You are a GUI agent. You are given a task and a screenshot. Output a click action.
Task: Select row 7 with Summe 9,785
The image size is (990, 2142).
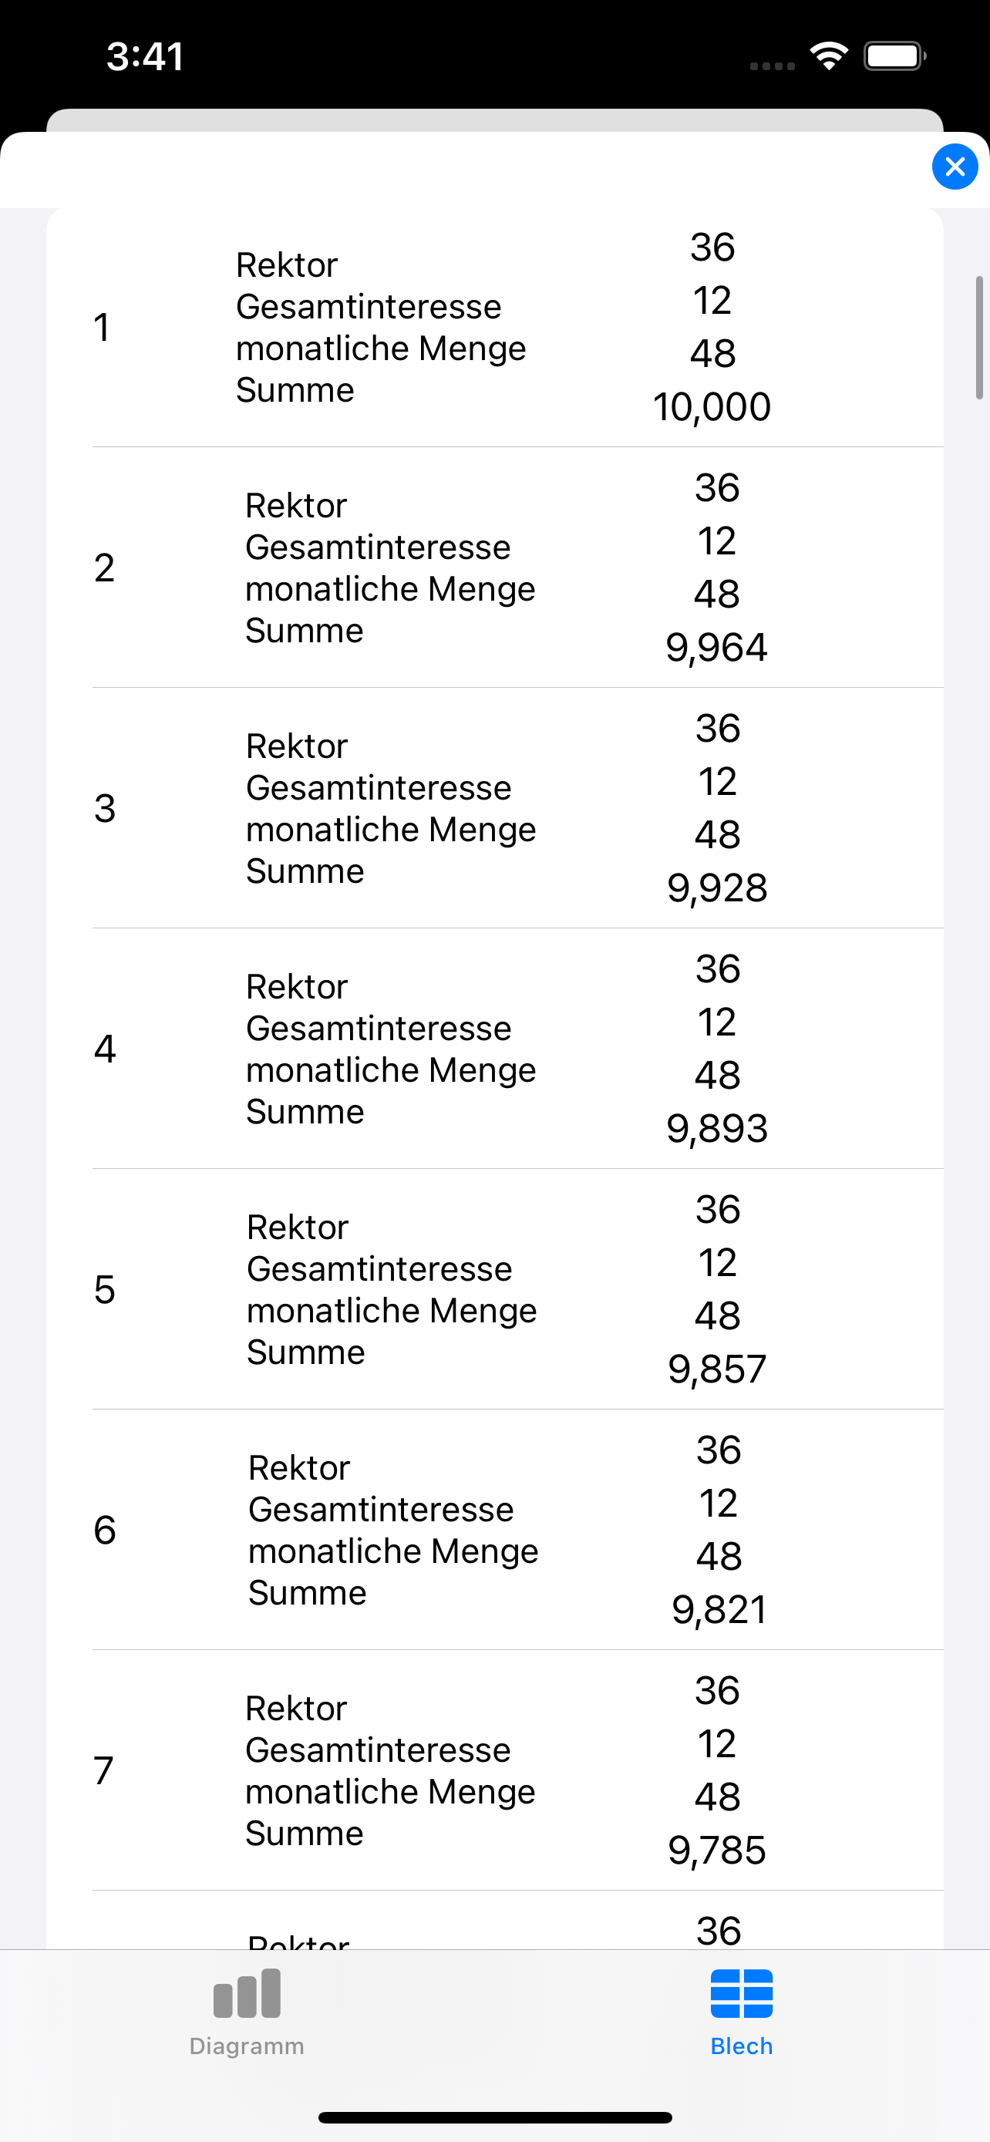(517, 1770)
